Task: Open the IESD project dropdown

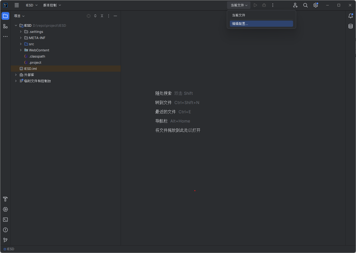Action: click(x=32, y=5)
